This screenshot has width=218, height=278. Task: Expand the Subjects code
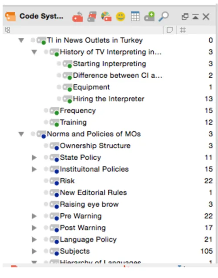point(34,251)
